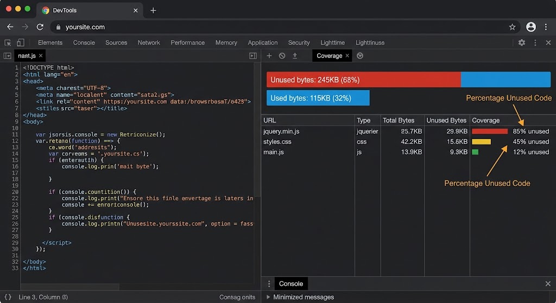Click the lock icon in address bar
Image resolution: width=556 pixels, height=303 pixels.
point(59,27)
